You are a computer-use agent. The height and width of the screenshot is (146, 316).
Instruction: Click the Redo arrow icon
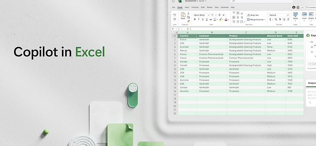(174, 19)
